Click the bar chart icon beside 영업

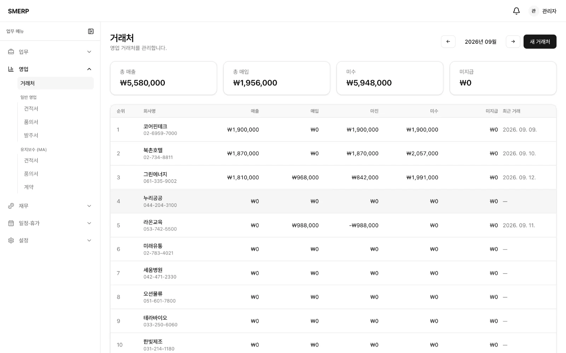point(11,69)
